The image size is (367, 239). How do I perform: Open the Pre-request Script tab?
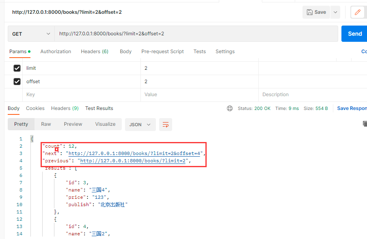pyautogui.click(x=162, y=52)
